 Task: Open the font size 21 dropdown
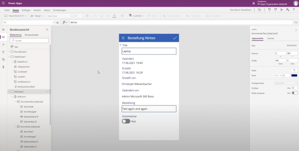[x=78, y=16]
